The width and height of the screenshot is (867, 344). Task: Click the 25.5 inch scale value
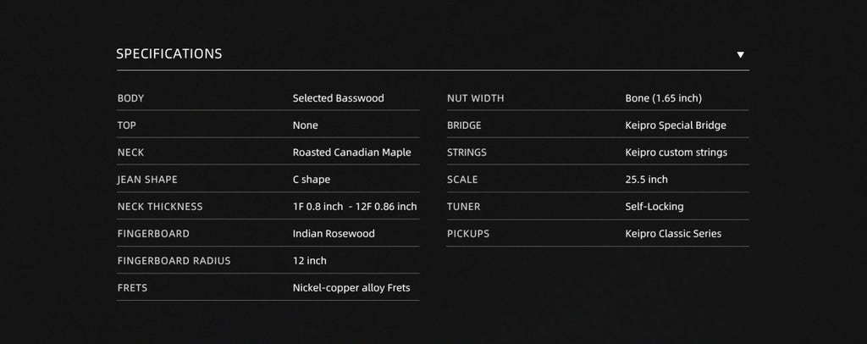tap(646, 180)
